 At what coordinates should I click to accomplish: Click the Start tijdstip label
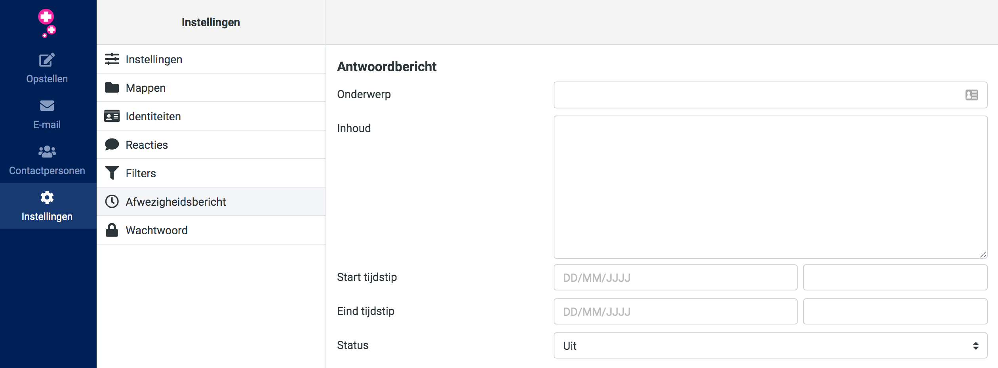[x=367, y=277]
